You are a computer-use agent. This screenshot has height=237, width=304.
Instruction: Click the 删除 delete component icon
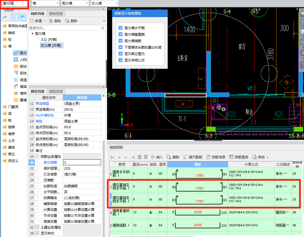pyautogui.click(x=67, y=21)
